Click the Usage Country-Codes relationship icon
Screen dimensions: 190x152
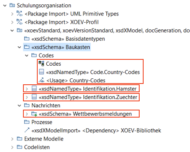coord(42,80)
